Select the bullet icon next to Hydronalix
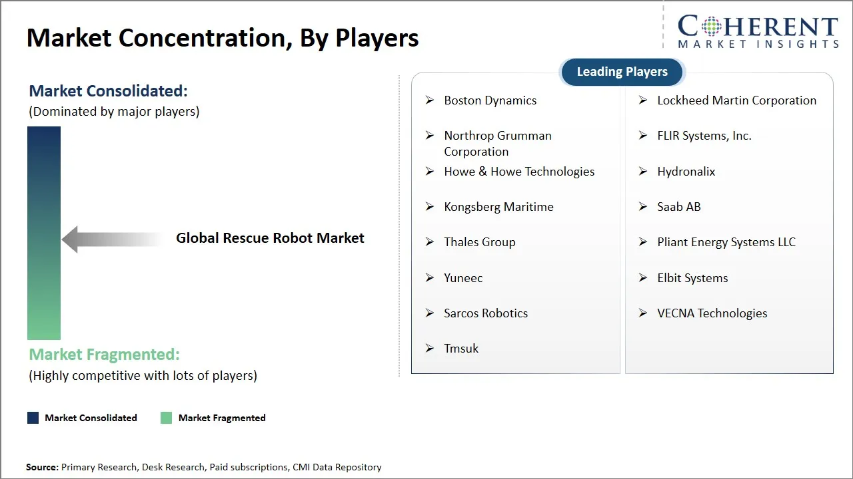Viewport: 853px width, 479px height. pos(642,172)
